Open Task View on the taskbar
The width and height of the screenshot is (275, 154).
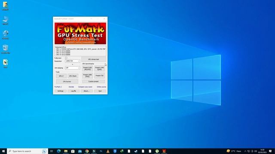tap(52, 151)
